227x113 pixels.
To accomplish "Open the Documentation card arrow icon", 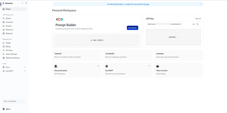I will click(98, 66).
